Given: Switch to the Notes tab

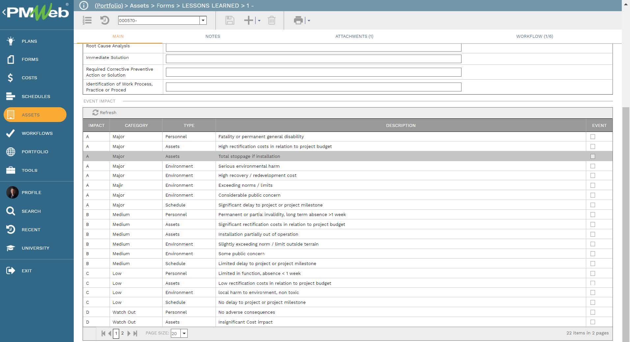Looking at the screenshot, I should coord(213,37).
